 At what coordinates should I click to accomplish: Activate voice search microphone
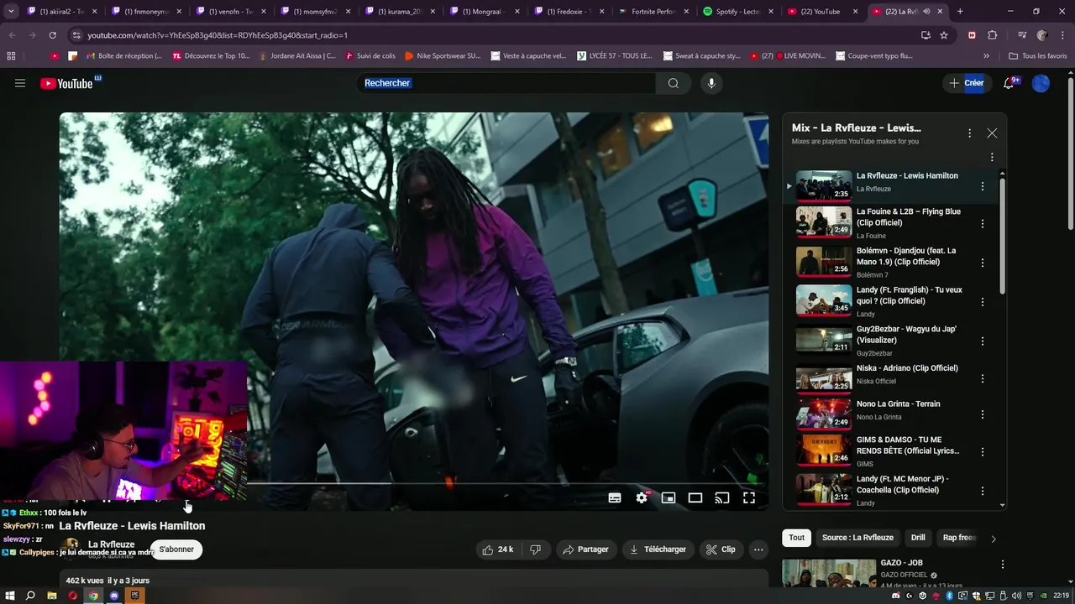[711, 83]
